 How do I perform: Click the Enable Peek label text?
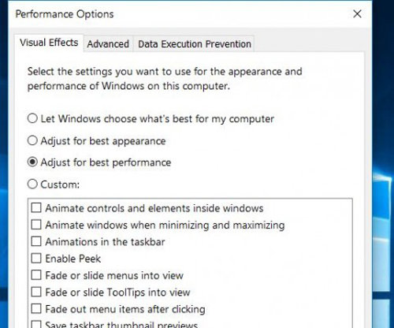coord(73,259)
